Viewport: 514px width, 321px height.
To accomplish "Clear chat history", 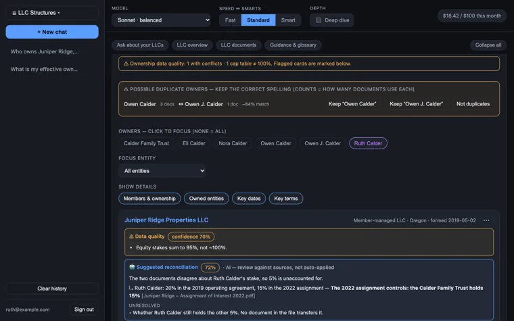I will (52, 289).
